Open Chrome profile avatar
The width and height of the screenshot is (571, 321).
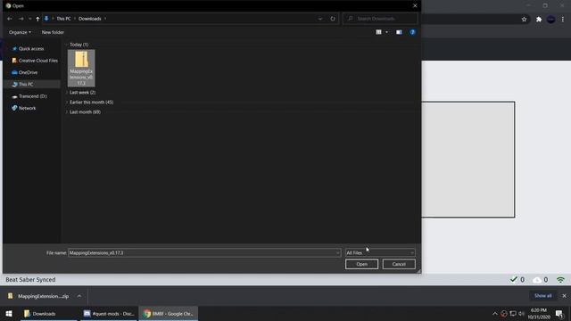(x=551, y=20)
